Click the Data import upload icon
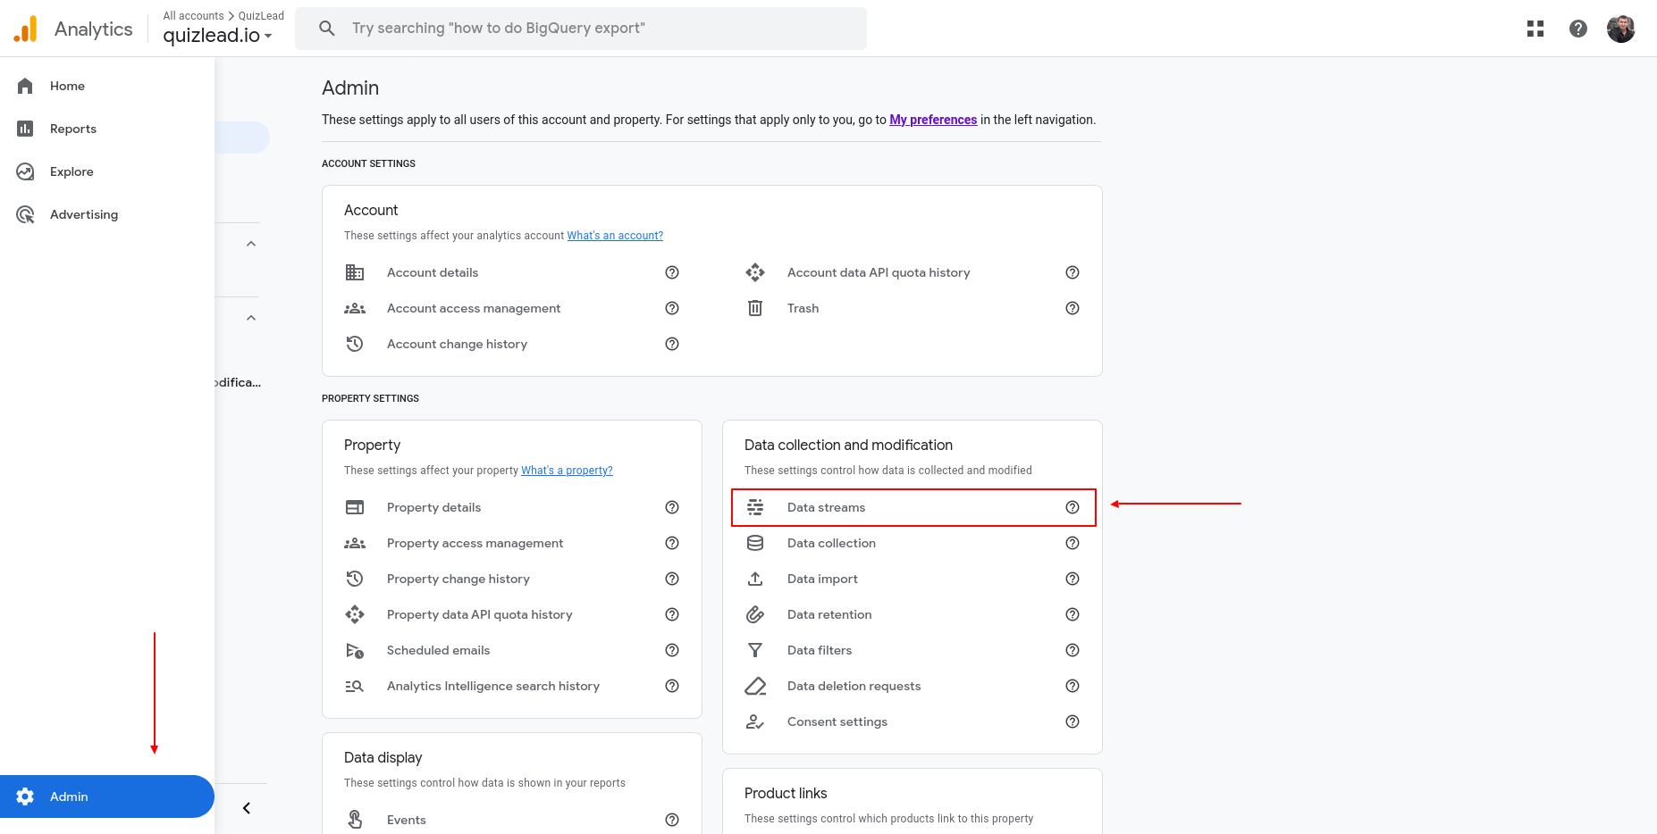Screen dimensions: 1657x834 point(755,579)
